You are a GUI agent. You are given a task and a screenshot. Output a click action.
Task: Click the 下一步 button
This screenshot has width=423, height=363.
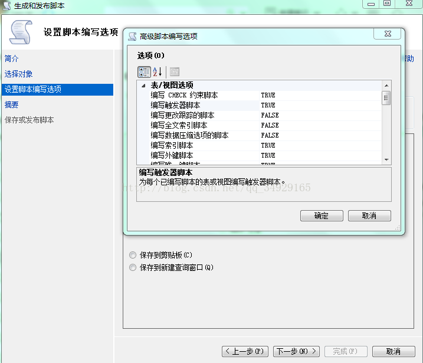tap(297, 351)
